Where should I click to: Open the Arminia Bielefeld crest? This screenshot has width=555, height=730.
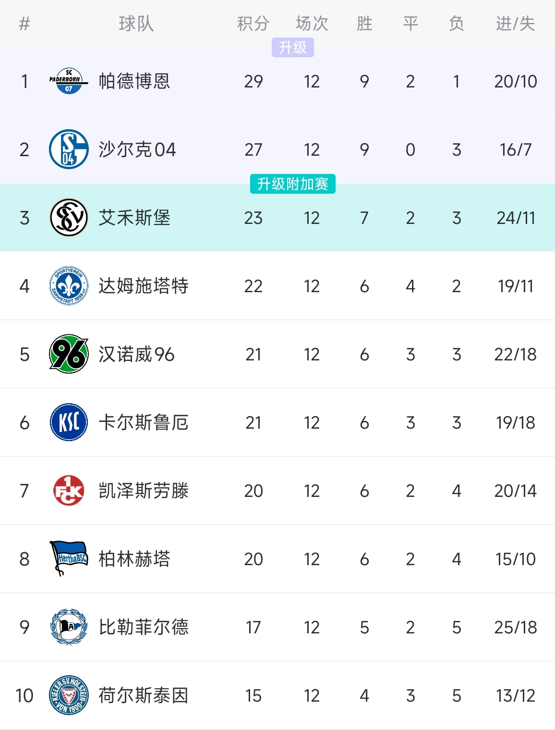[x=69, y=627]
